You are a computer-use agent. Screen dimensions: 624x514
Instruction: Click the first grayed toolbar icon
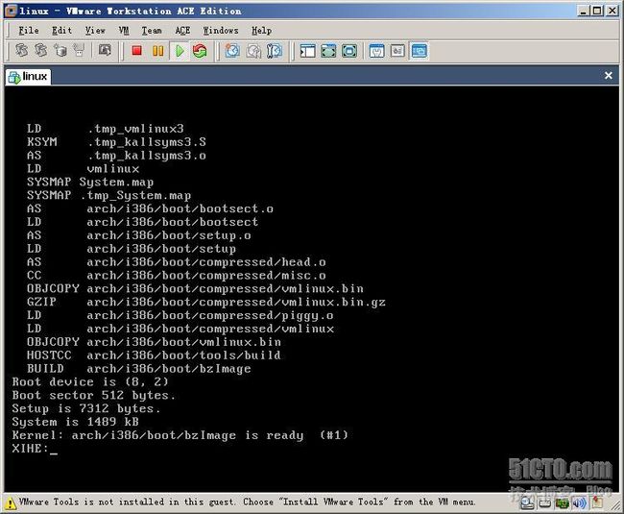pyautogui.click(x=21, y=50)
